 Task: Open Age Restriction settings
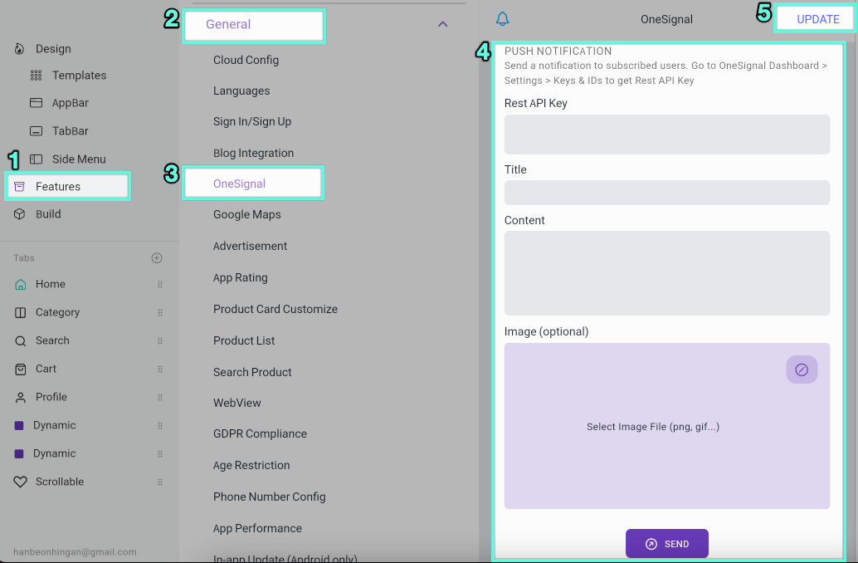coord(251,466)
